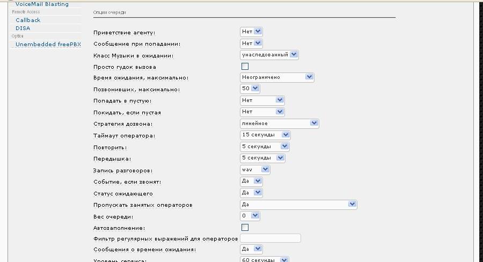
Task: Open the VoiceMail Blasting link
Action: pyautogui.click(x=42, y=4)
